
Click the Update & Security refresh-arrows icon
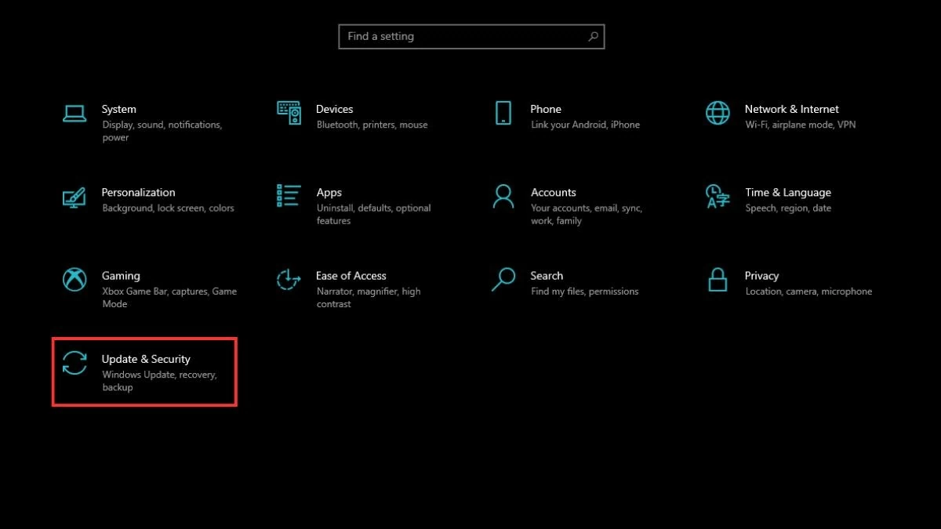(74, 363)
